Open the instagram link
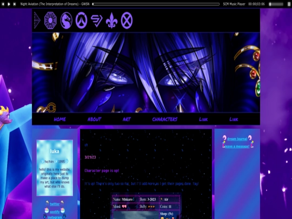 tap(55, 217)
